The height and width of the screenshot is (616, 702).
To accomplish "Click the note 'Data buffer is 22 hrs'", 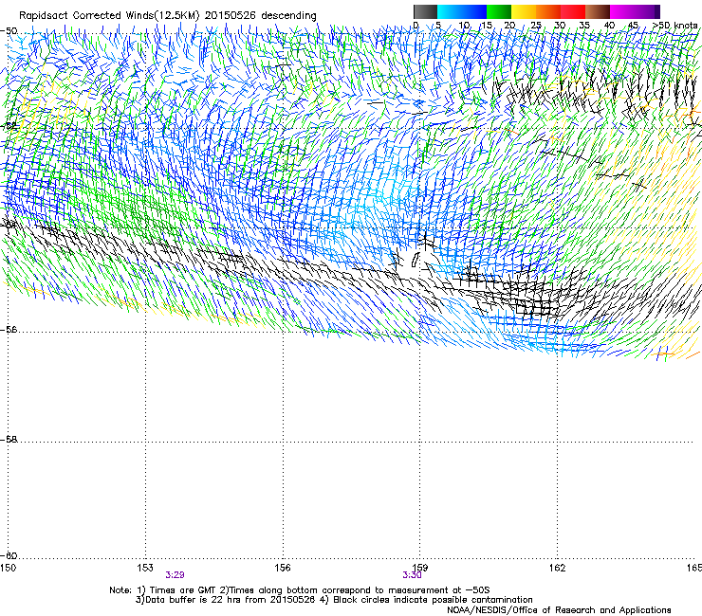I will 192,600.
